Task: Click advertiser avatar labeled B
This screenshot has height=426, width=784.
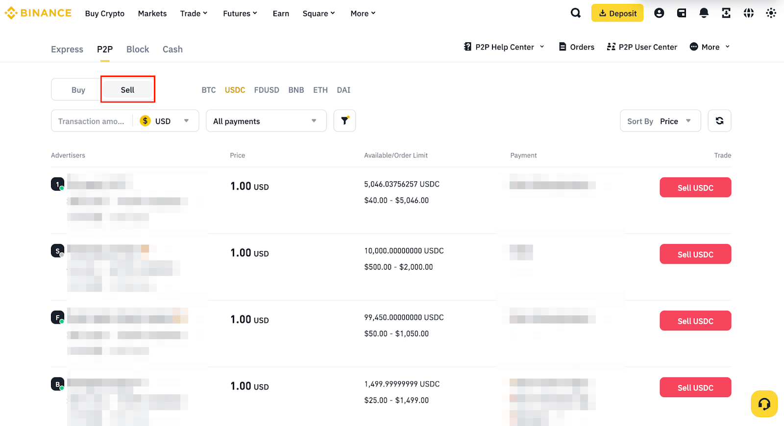Action: coord(57,384)
